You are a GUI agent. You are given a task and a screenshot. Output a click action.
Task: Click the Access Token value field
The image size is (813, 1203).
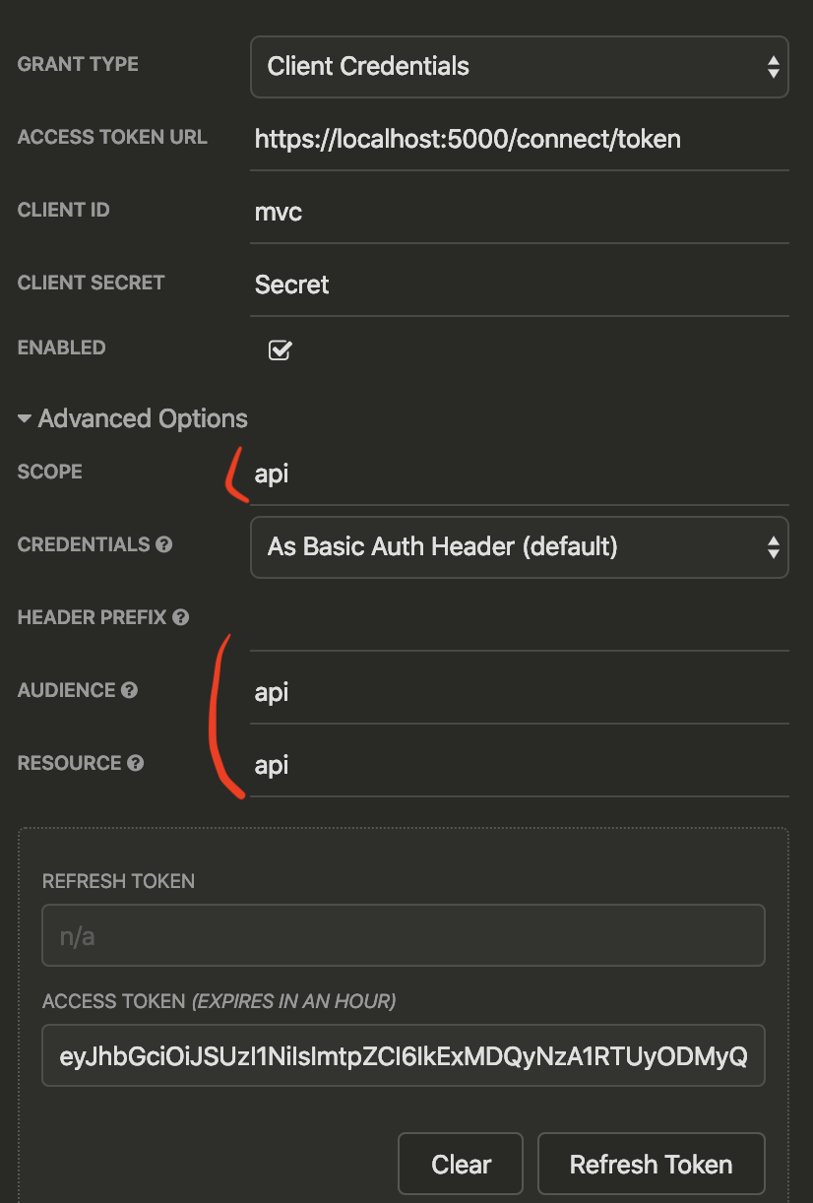point(403,1056)
